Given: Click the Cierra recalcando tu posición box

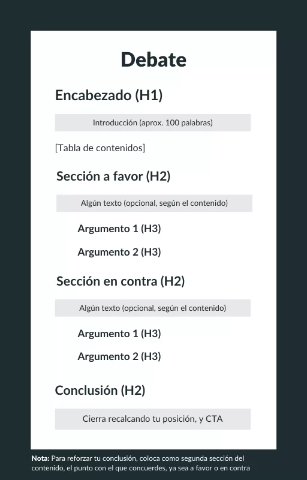Looking at the screenshot, I should (153, 419).
